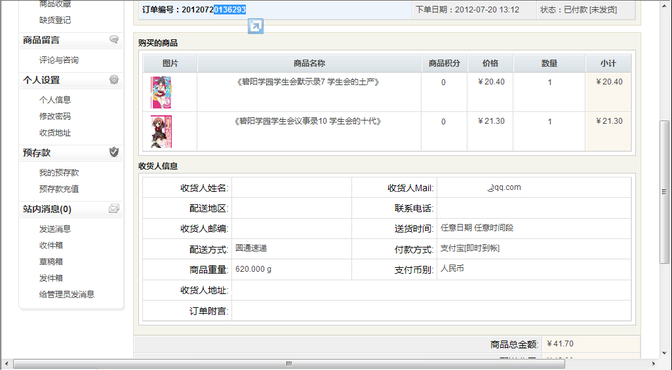This screenshot has height=370, width=672.
Task: Click the ¥41.70 total amount
Action: [560, 344]
